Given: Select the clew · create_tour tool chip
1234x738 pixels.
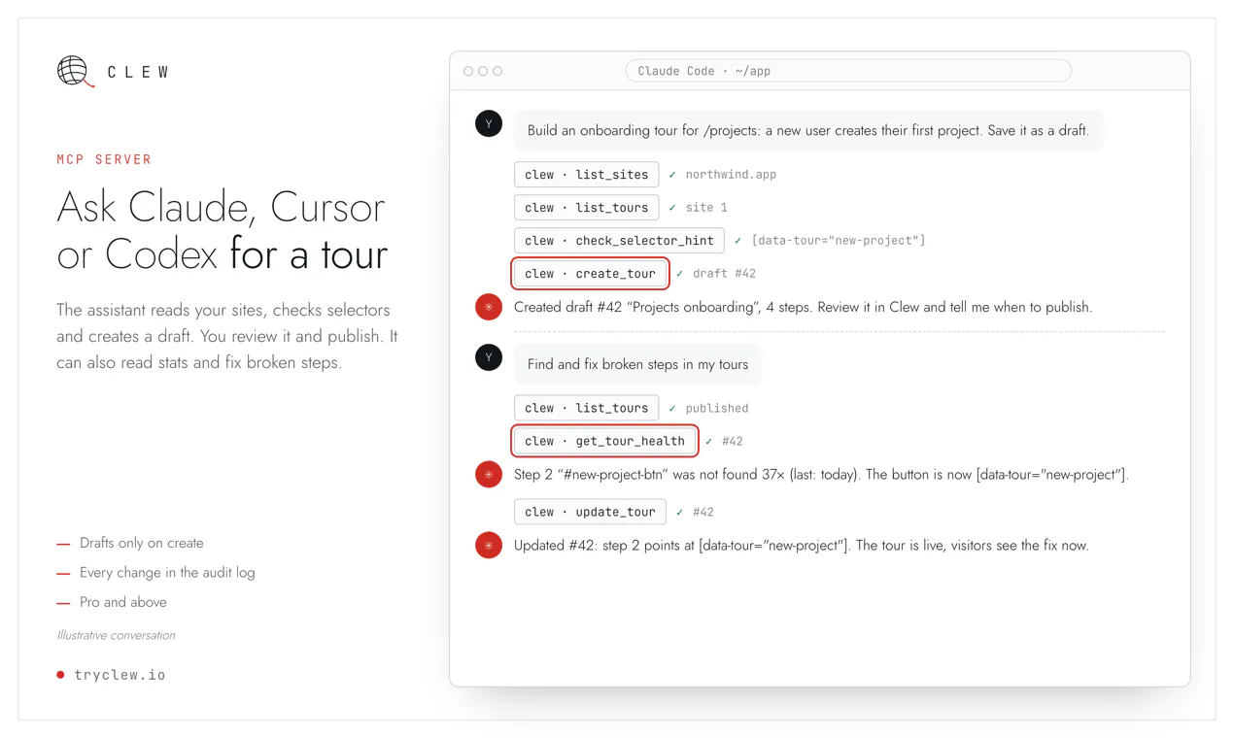Looking at the screenshot, I should click(590, 274).
